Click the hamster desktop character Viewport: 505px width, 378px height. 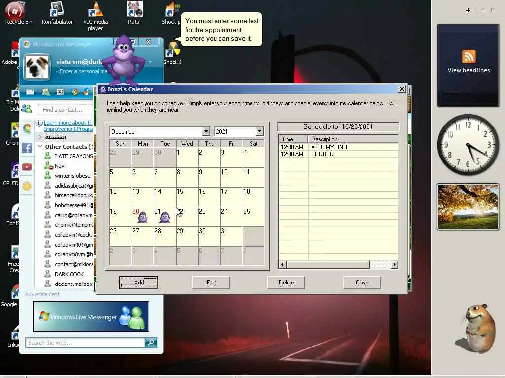[x=478, y=329]
